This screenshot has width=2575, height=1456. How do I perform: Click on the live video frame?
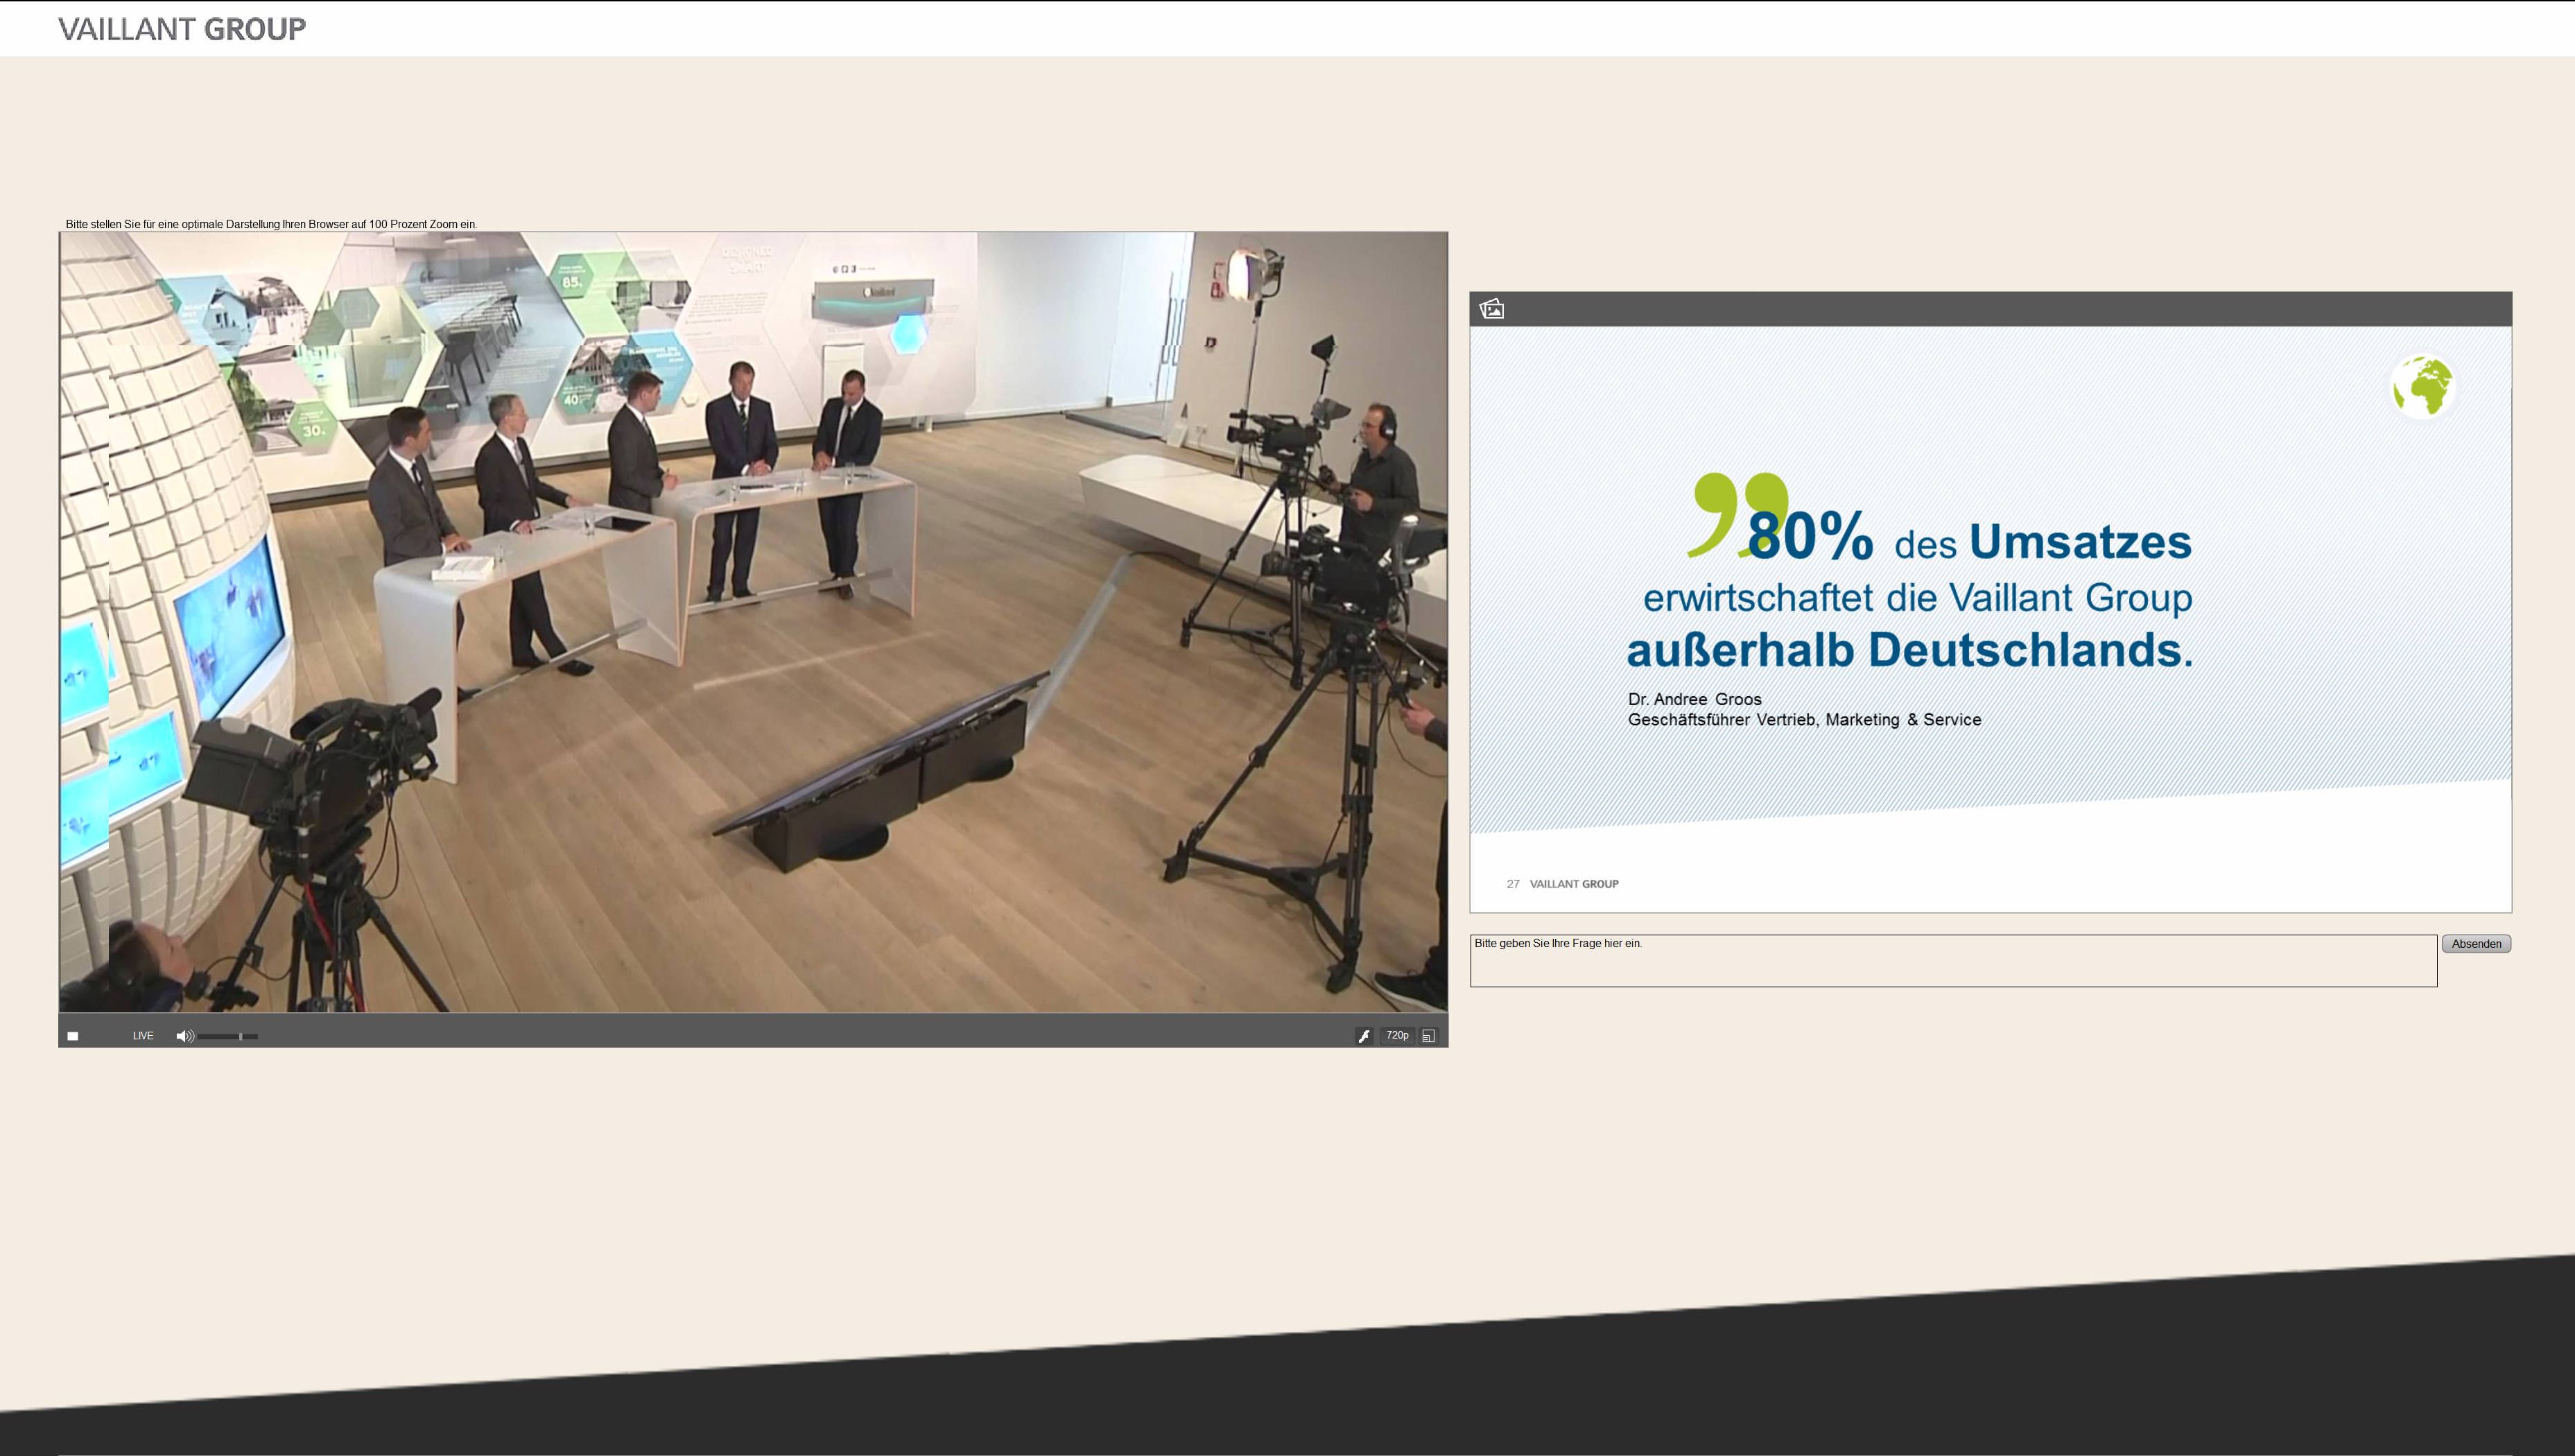coord(753,622)
